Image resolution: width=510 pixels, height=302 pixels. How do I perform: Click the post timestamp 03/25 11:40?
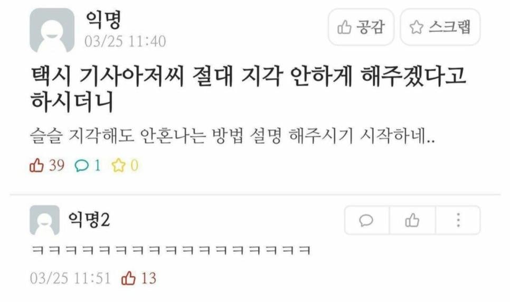(x=125, y=41)
